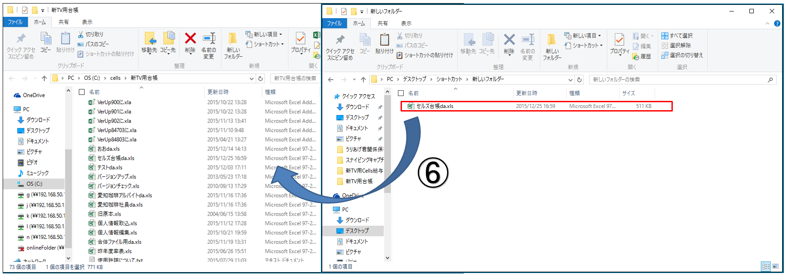Click Invert Selection in right ribbon
The height and width of the screenshot is (277, 787).
[682, 55]
